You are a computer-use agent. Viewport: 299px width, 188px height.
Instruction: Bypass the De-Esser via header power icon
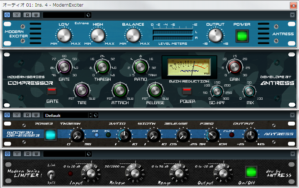[x=7, y=115]
